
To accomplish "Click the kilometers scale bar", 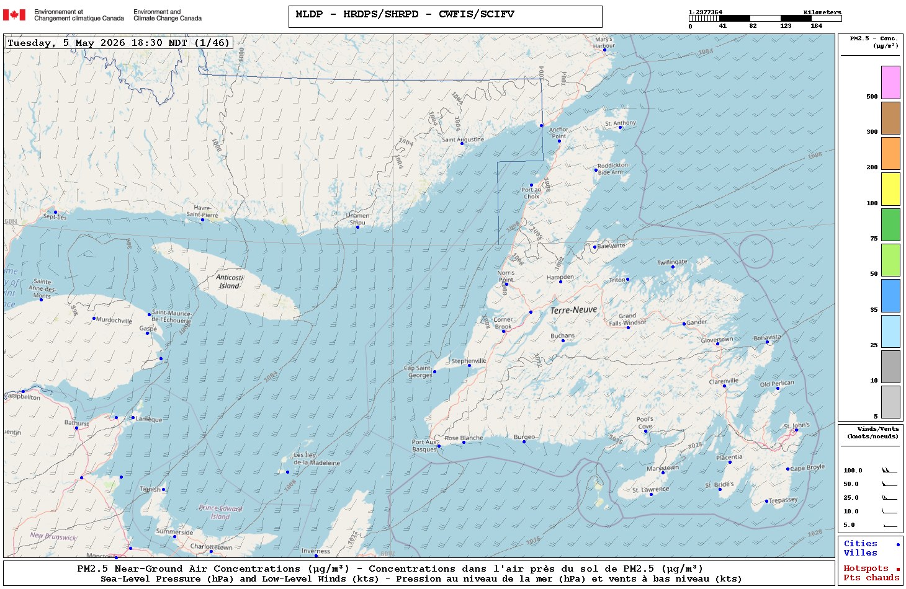I will pyautogui.click(x=765, y=19).
